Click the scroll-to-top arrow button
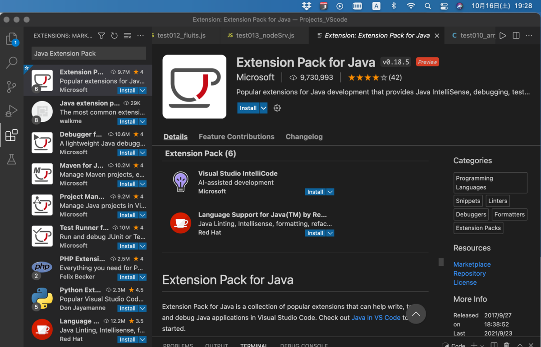Image resolution: width=541 pixels, height=347 pixels. [415, 313]
